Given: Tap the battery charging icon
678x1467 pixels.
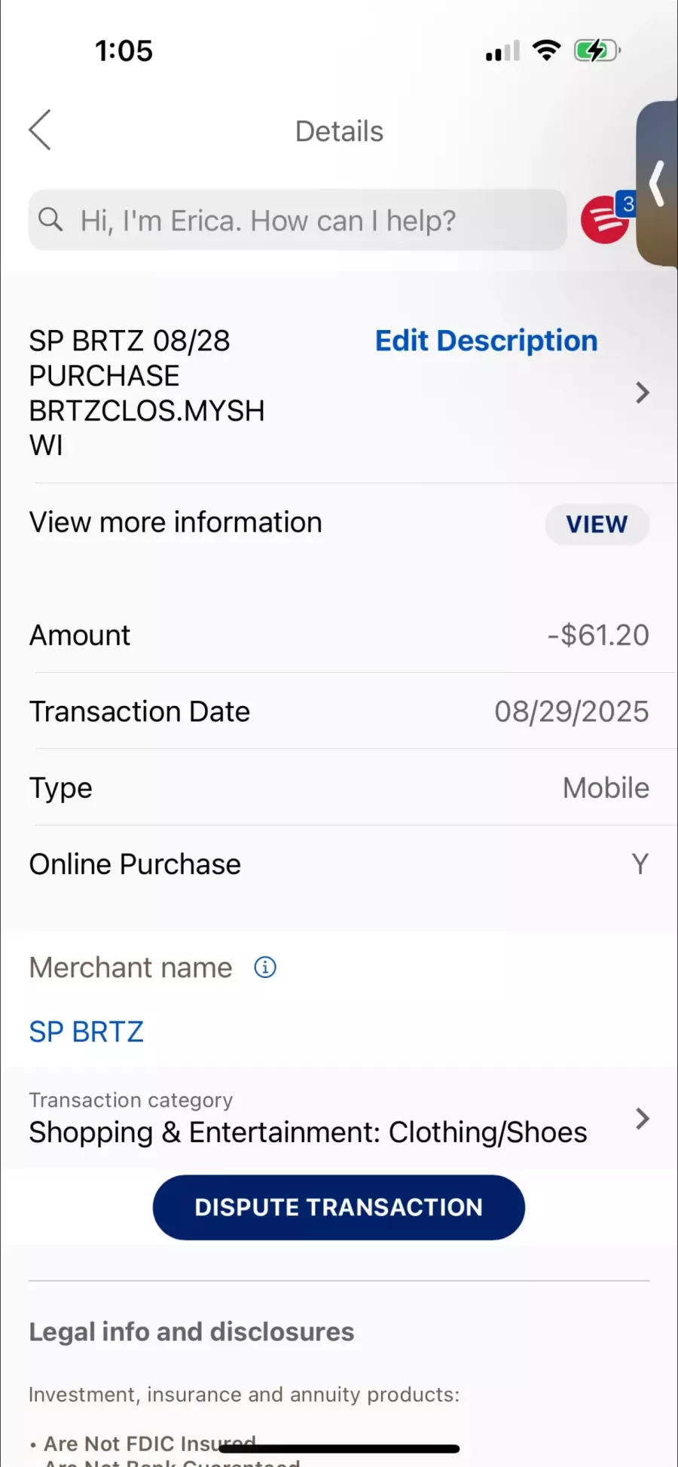Looking at the screenshot, I should [596, 50].
